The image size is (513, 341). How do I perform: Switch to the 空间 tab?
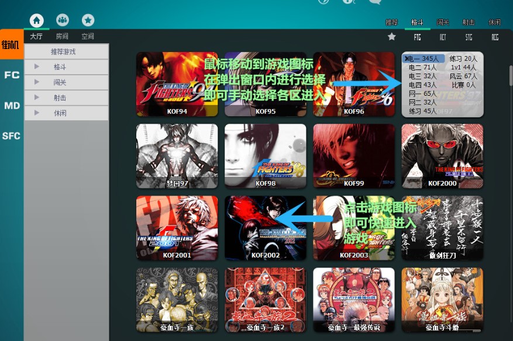point(88,36)
